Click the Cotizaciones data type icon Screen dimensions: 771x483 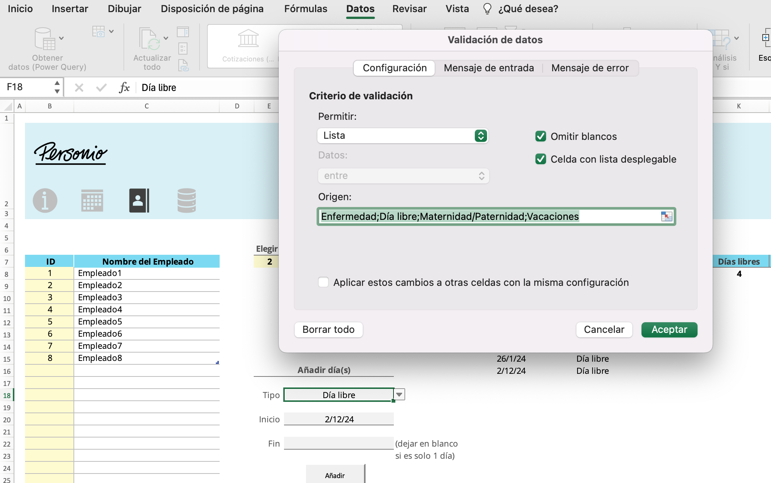click(248, 38)
